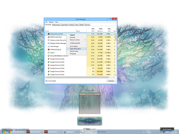Expand the Client_tos.exe process tree
The width and height of the screenshot is (179, 134).
click(x=46, y=34)
